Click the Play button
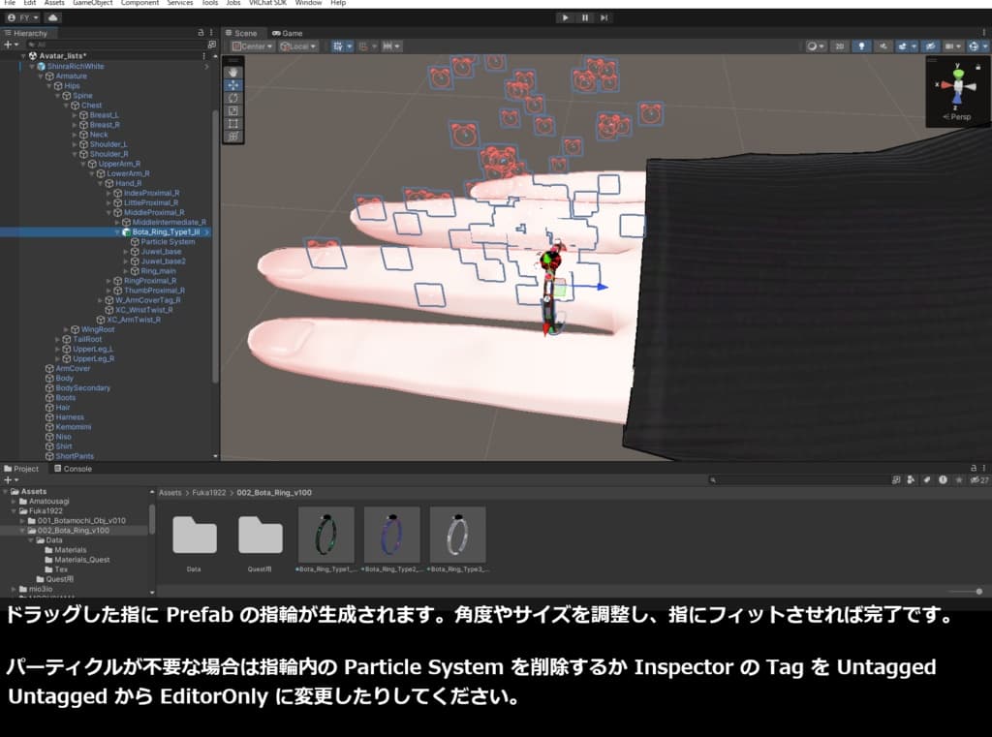The height and width of the screenshot is (737, 992). 565,17
